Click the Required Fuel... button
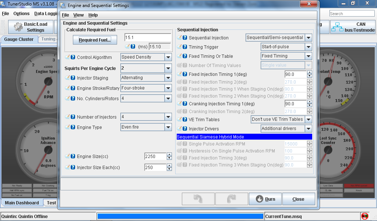 pyautogui.click(x=95, y=40)
